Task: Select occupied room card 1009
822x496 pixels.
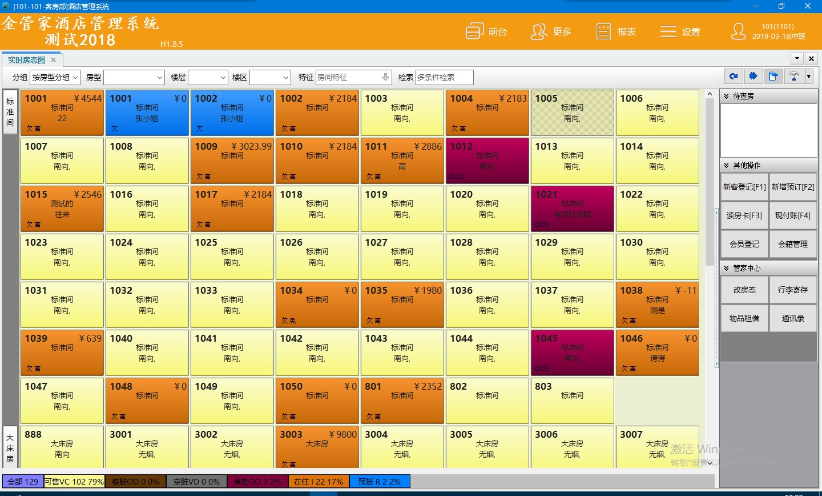Action: [232, 161]
